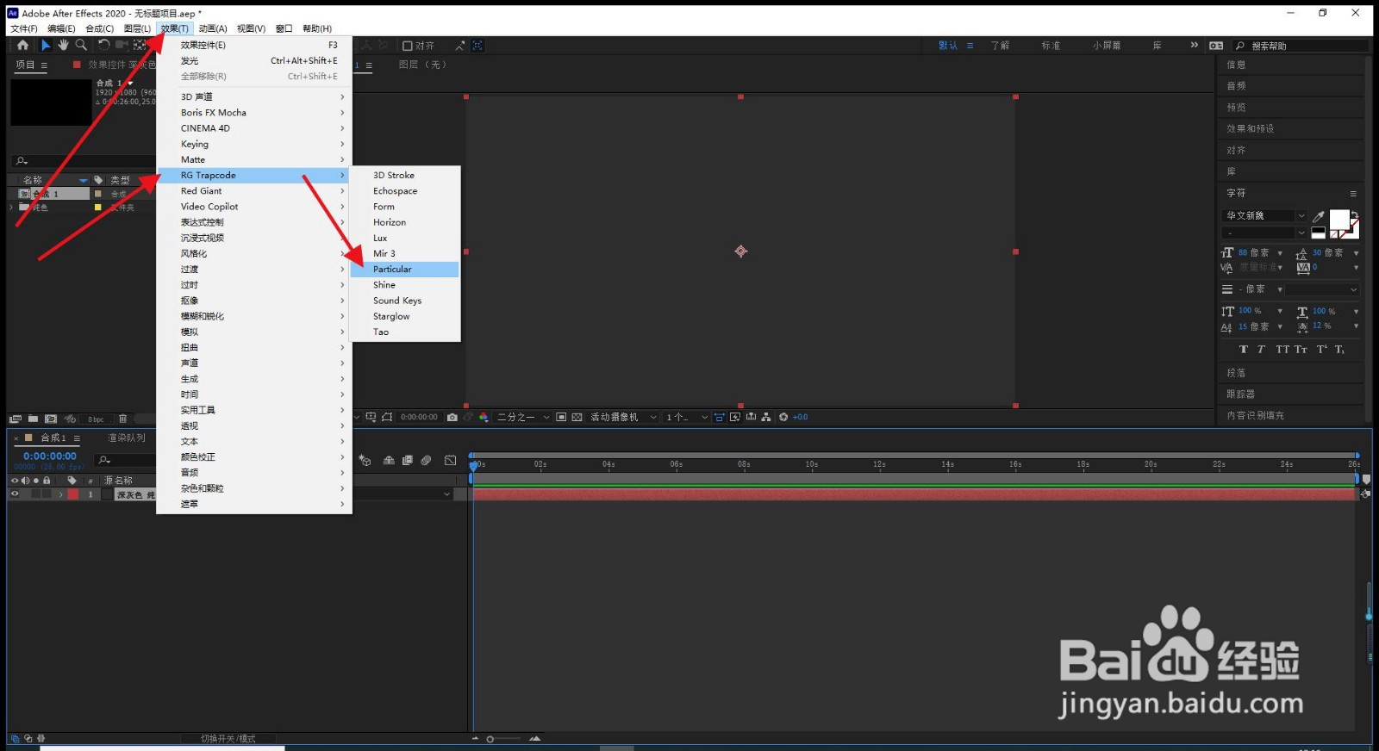Click the timeline zoom slider handle
This screenshot has width=1379, height=751.
click(x=490, y=739)
